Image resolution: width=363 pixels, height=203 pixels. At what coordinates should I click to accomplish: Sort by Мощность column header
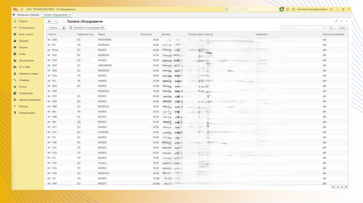(146, 34)
